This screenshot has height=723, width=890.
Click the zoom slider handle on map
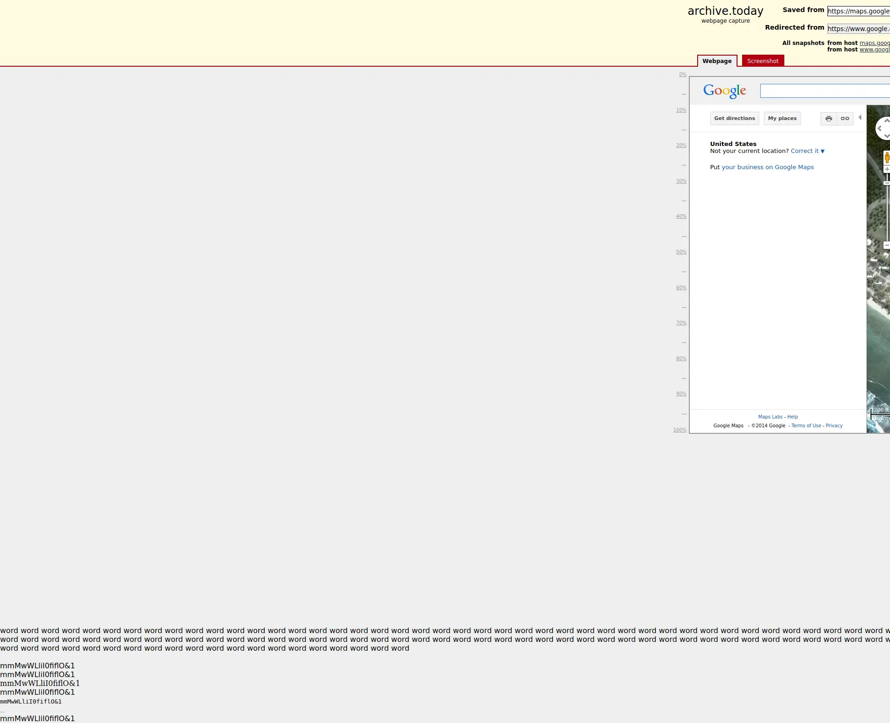pyautogui.click(x=887, y=183)
